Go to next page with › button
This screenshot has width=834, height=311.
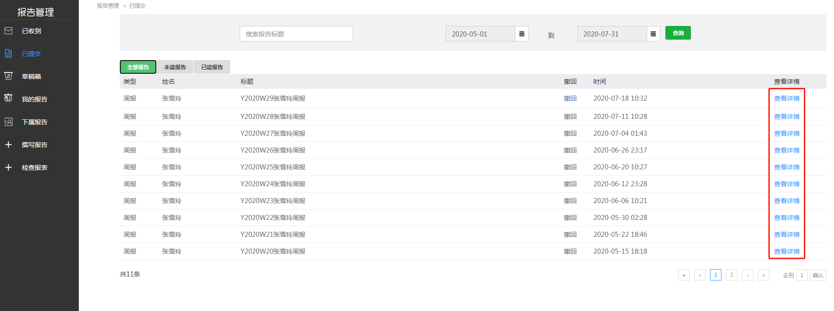tap(747, 275)
